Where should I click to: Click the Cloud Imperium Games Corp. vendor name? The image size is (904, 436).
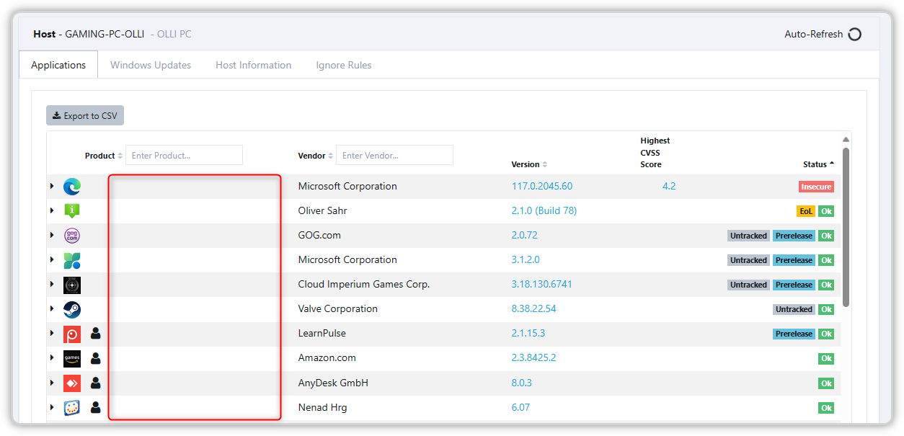click(x=364, y=284)
